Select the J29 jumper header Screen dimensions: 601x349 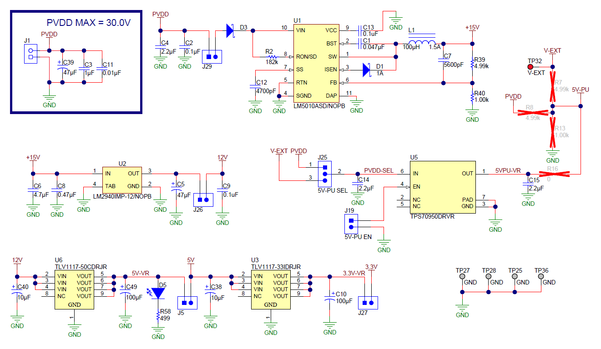point(212,57)
